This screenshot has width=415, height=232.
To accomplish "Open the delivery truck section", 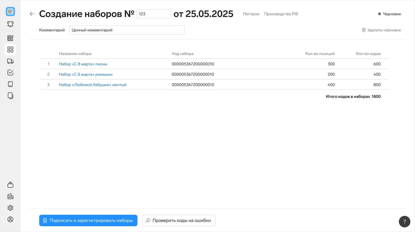I will click(10, 61).
